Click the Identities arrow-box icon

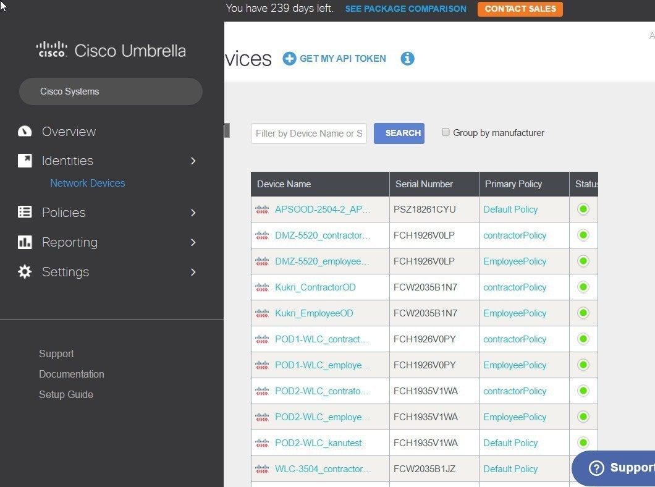pyautogui.click(x=25, y=161)
